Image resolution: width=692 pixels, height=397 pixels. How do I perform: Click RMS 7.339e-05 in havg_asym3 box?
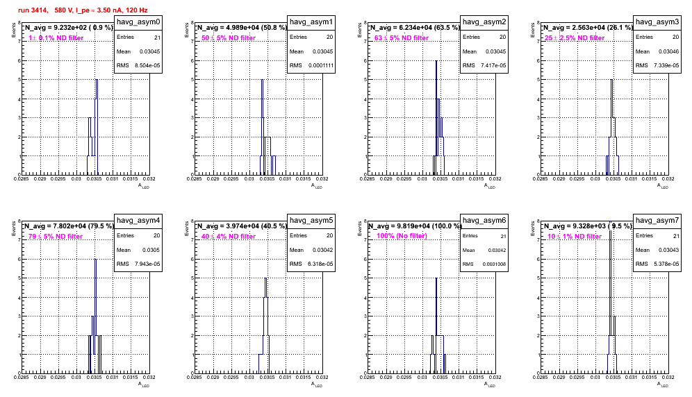(657, 65)
